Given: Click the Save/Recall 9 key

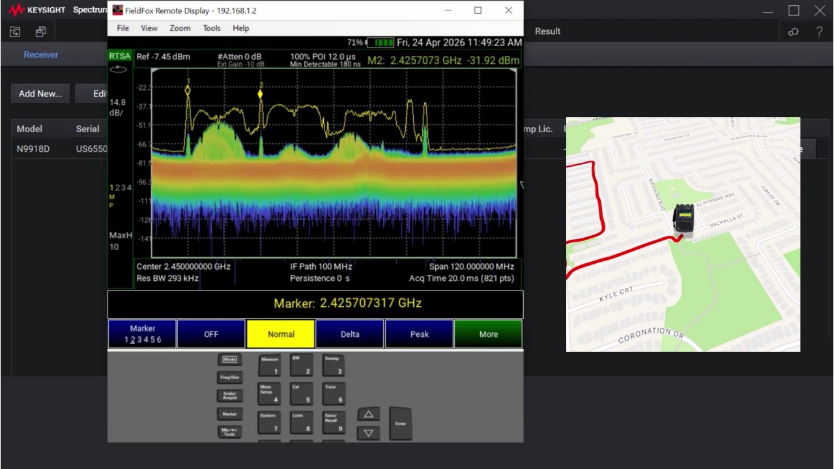Looking at the screenshot, I should click(x=332, y=422).
